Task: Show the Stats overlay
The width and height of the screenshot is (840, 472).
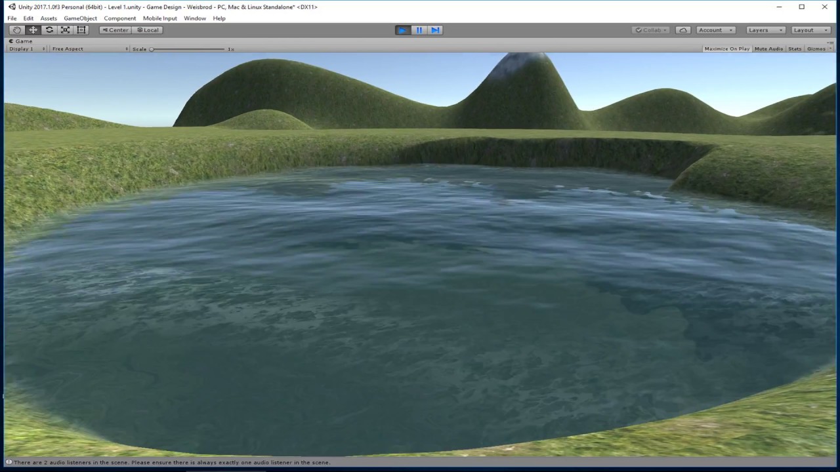Action: click(x=795, y=49)
